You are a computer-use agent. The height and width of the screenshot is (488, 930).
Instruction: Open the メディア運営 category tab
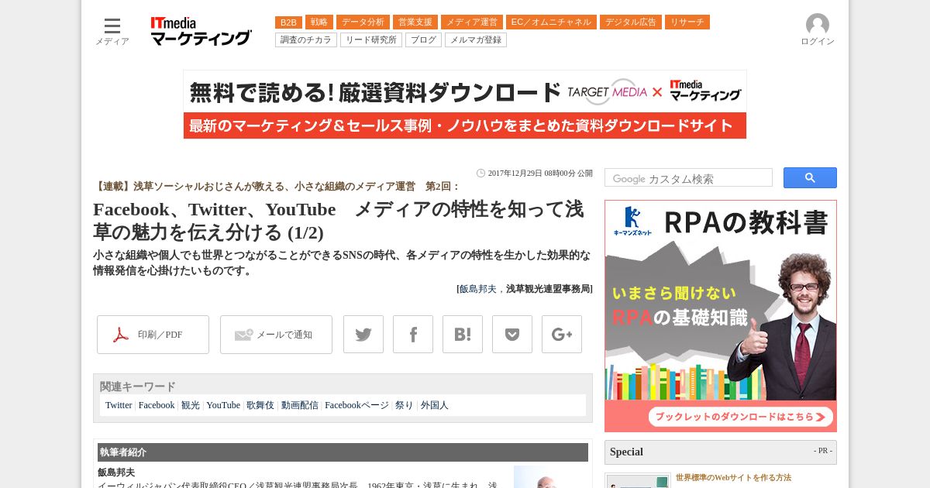point(472,22)
